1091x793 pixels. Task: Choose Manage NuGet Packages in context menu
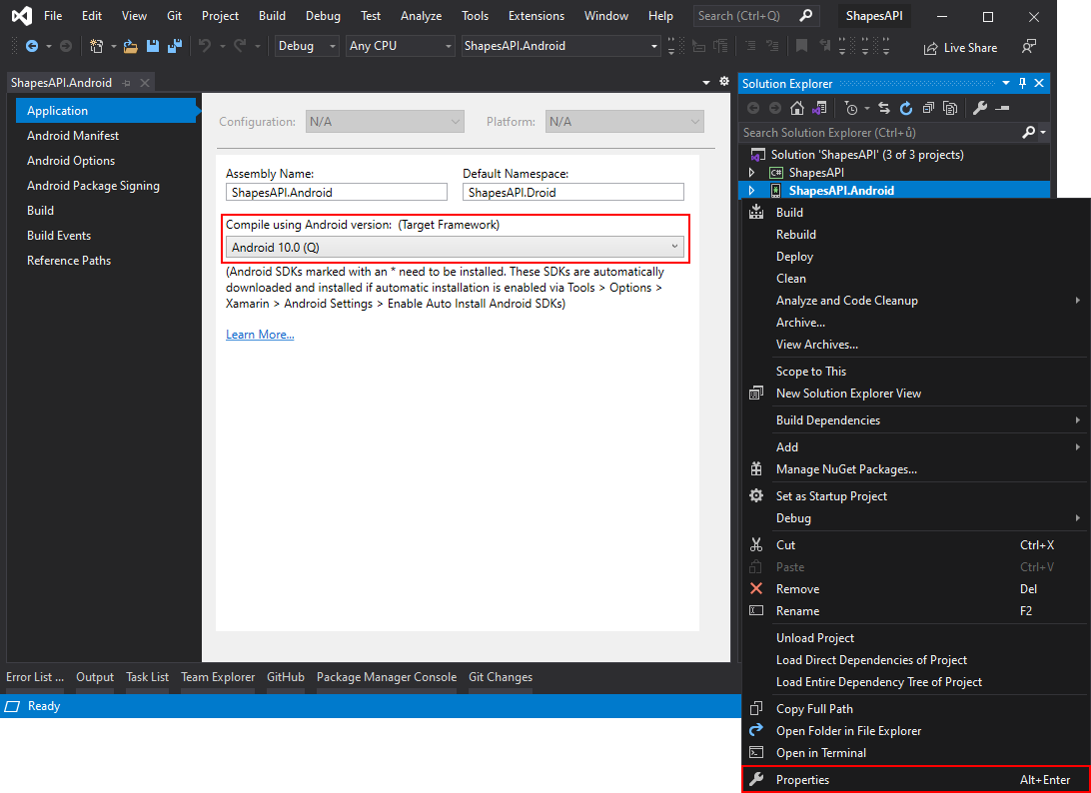(x=845, y=469)
